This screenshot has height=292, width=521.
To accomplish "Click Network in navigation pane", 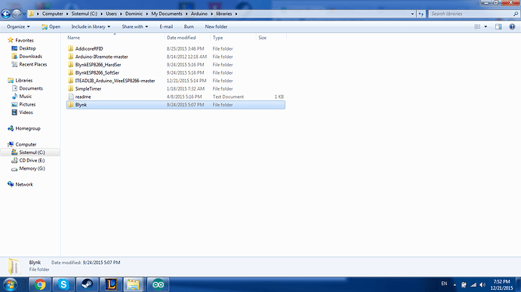I will [24, 184].
